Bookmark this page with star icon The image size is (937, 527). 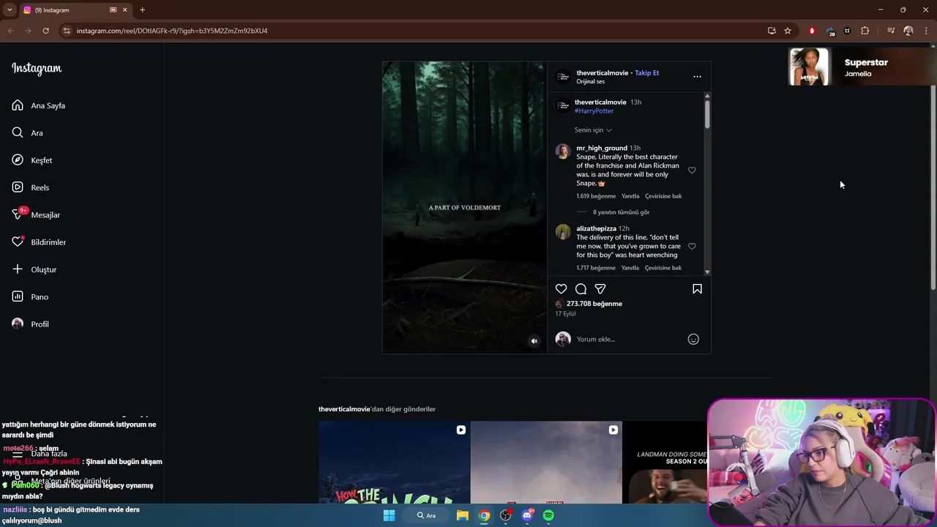[x=788, y=31]
